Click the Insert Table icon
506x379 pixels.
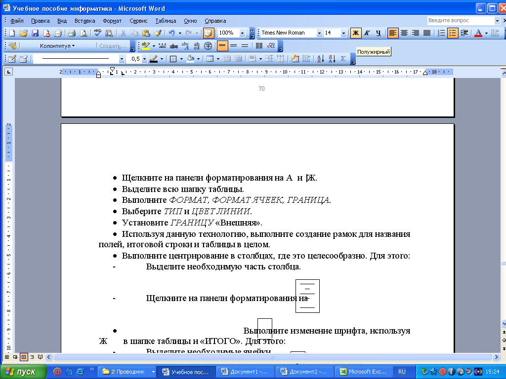point(210,59)
